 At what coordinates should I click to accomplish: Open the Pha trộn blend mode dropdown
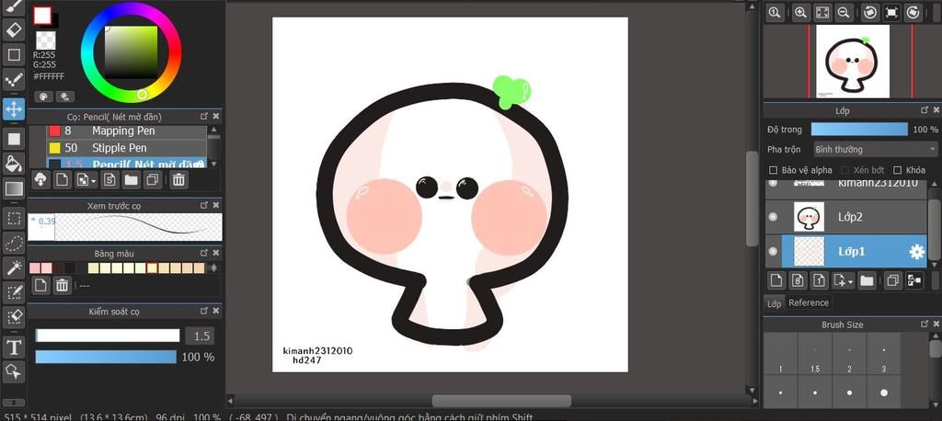[x=876, y=149]
